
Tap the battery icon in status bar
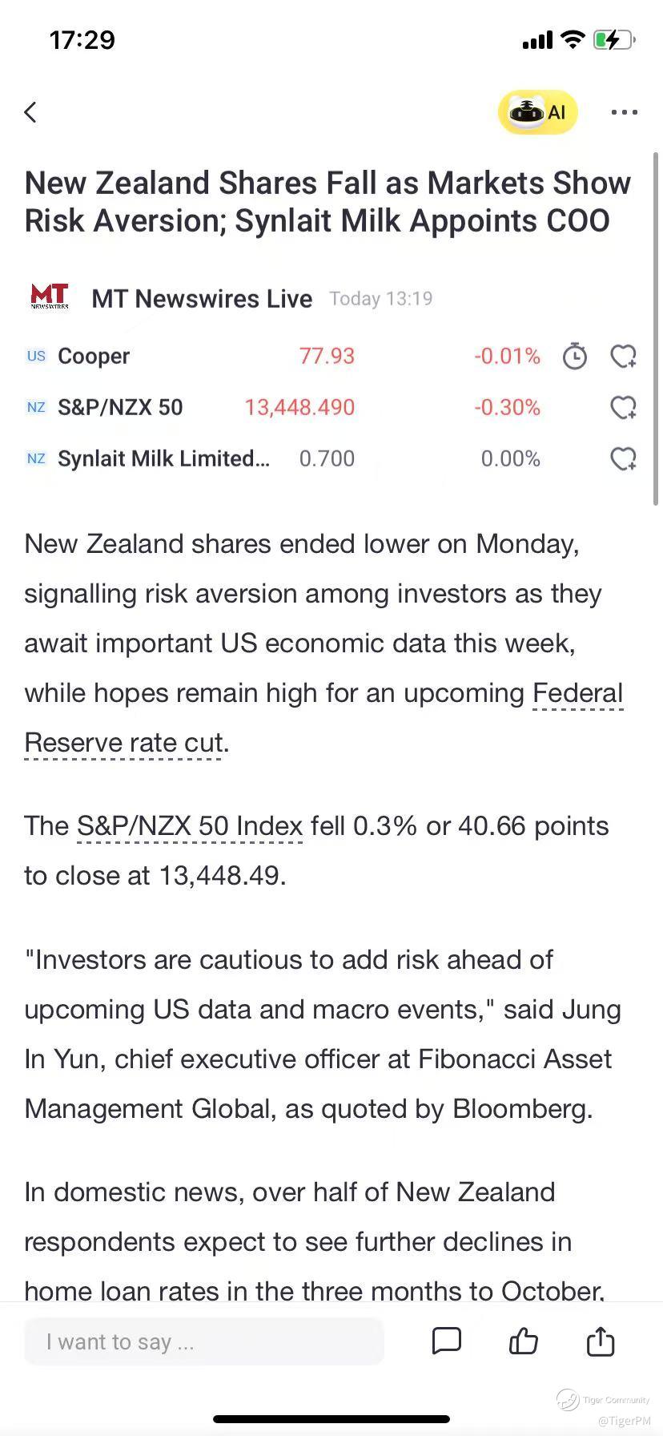click(613, 39)
